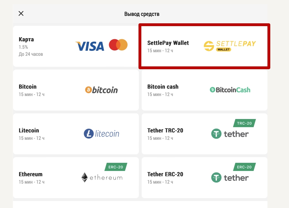Close the withdrawal dialog with X
Screen dimensions: 289x208
[21, 13]
